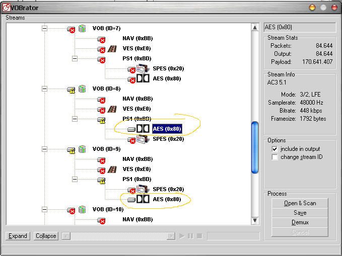Screen dimensions: 342x256
Task: Select the VOB (ID=10) tree label
Action: (108, 209)
